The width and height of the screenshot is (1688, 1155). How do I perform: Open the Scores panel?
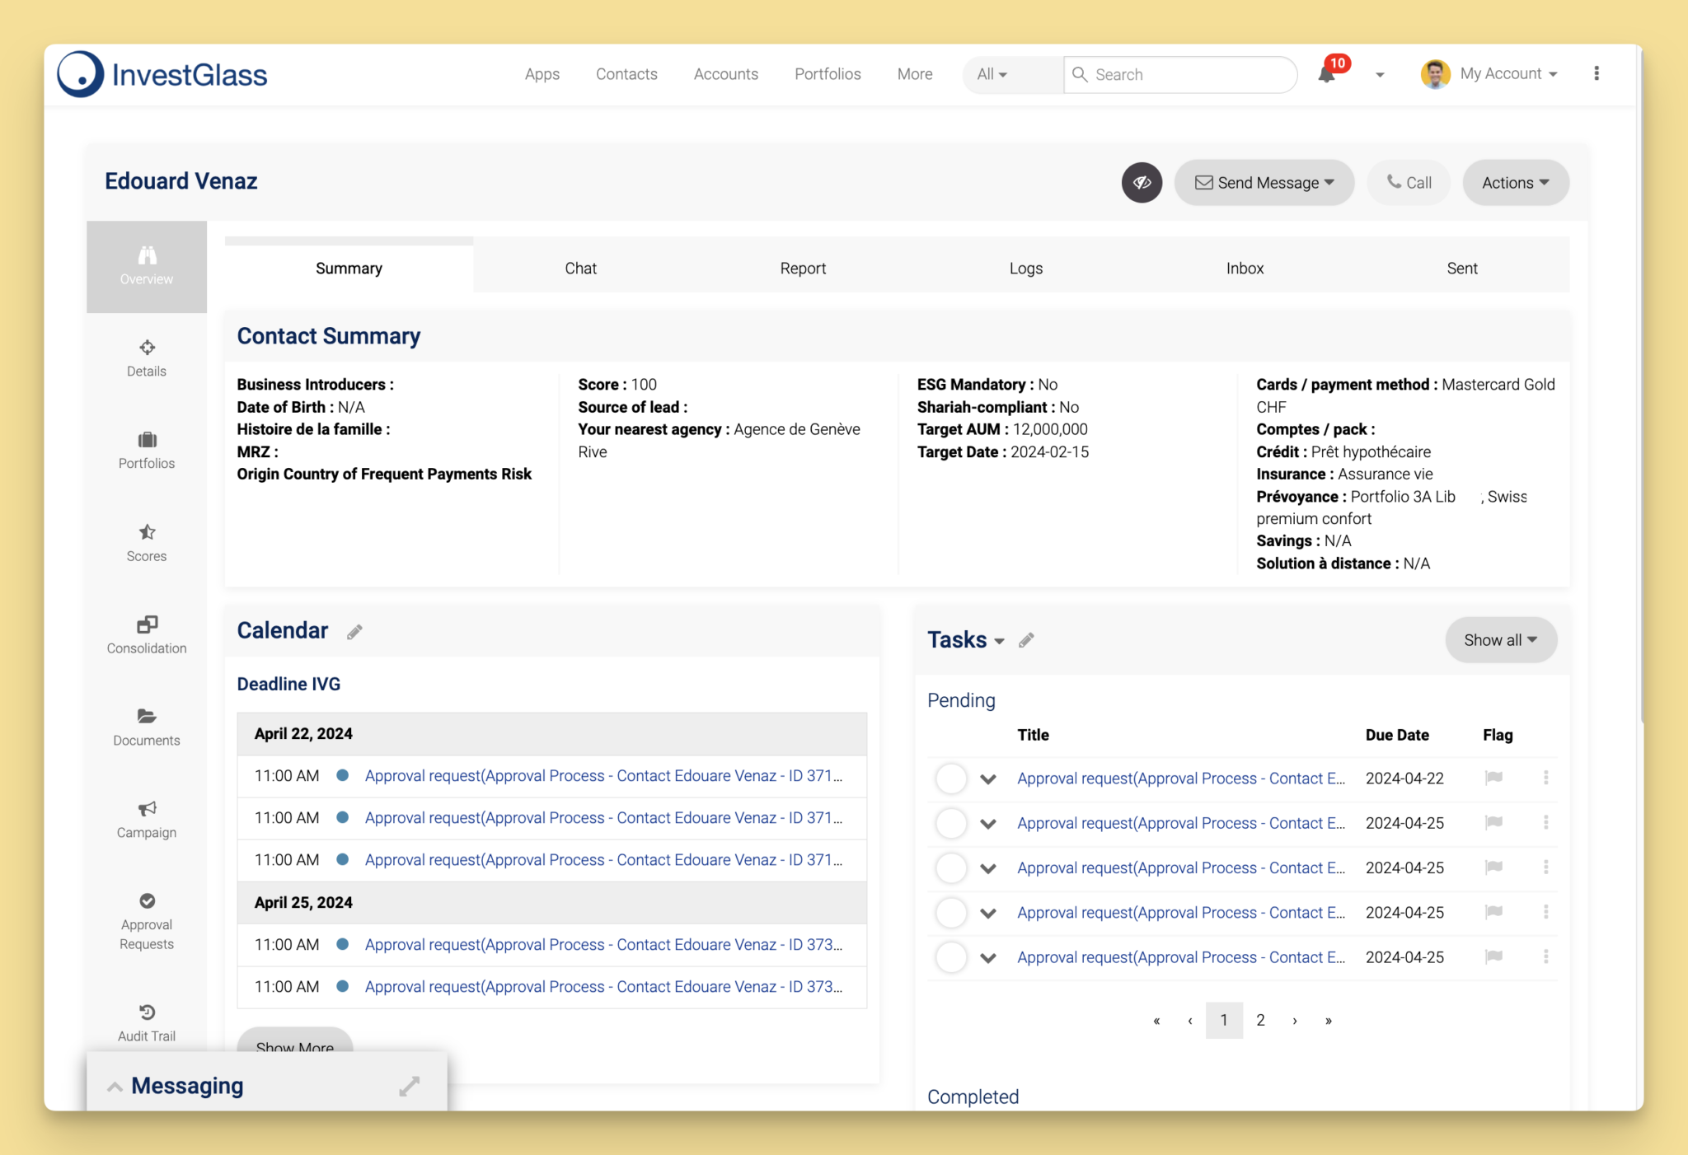[x=145, y=541]
